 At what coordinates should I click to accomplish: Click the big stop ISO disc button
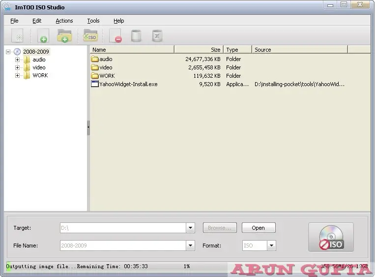tap(331, 237)
